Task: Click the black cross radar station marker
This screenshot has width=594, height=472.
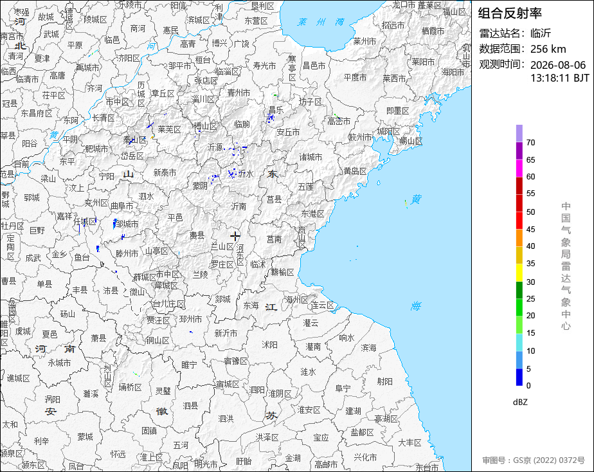Action: [x=235, y=237]
